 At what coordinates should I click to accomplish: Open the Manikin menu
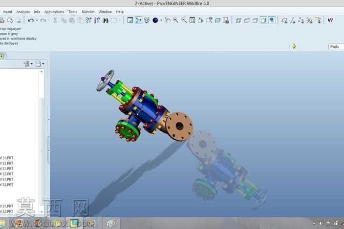click(88, 12)
